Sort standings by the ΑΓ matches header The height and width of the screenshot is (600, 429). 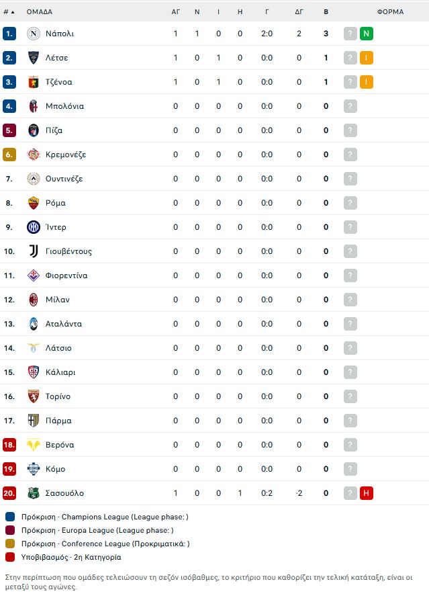point(175,12)
